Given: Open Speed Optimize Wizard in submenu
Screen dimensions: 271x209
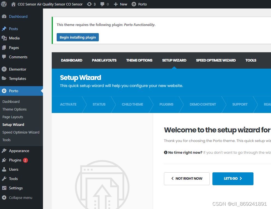Looking at the screenshot, I should [x=21, y=132].
